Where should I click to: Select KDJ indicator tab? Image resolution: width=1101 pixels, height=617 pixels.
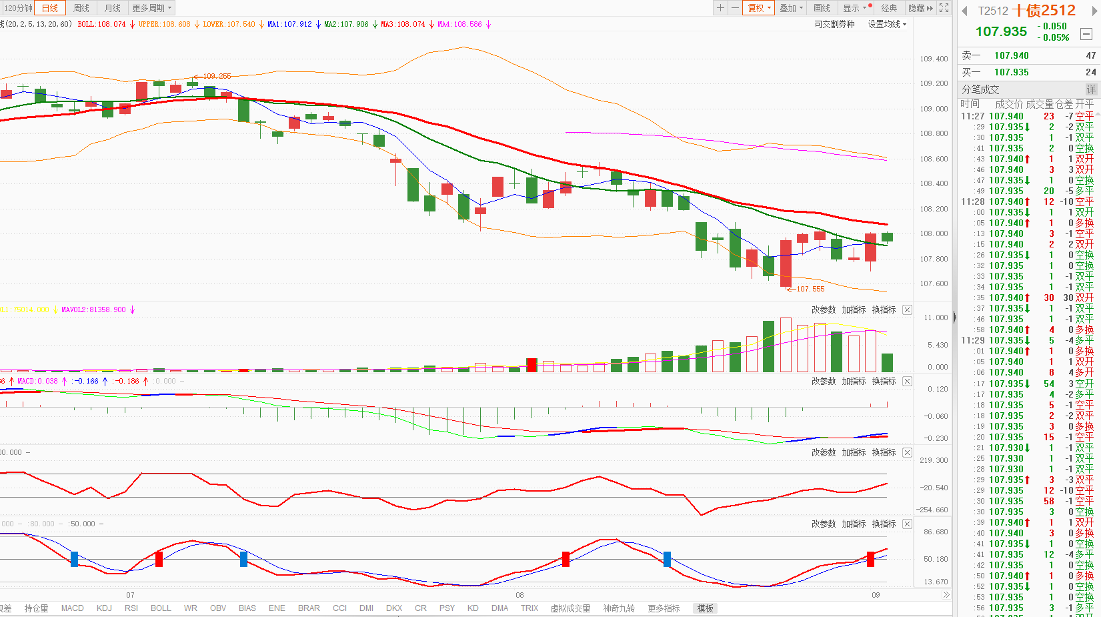(104, 608)
